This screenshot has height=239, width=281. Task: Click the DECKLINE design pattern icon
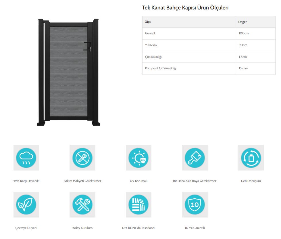[x=138, y=205]
